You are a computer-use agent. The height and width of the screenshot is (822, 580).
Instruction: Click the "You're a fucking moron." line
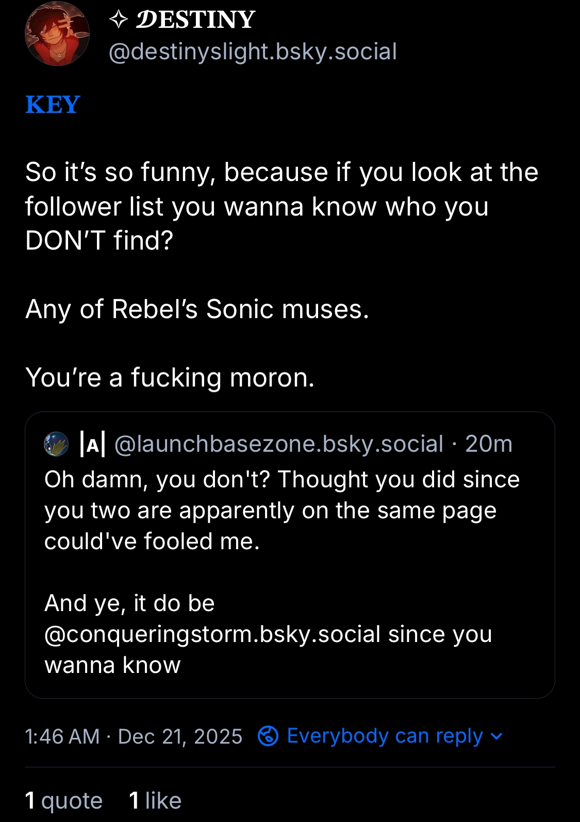pos(170,377)
